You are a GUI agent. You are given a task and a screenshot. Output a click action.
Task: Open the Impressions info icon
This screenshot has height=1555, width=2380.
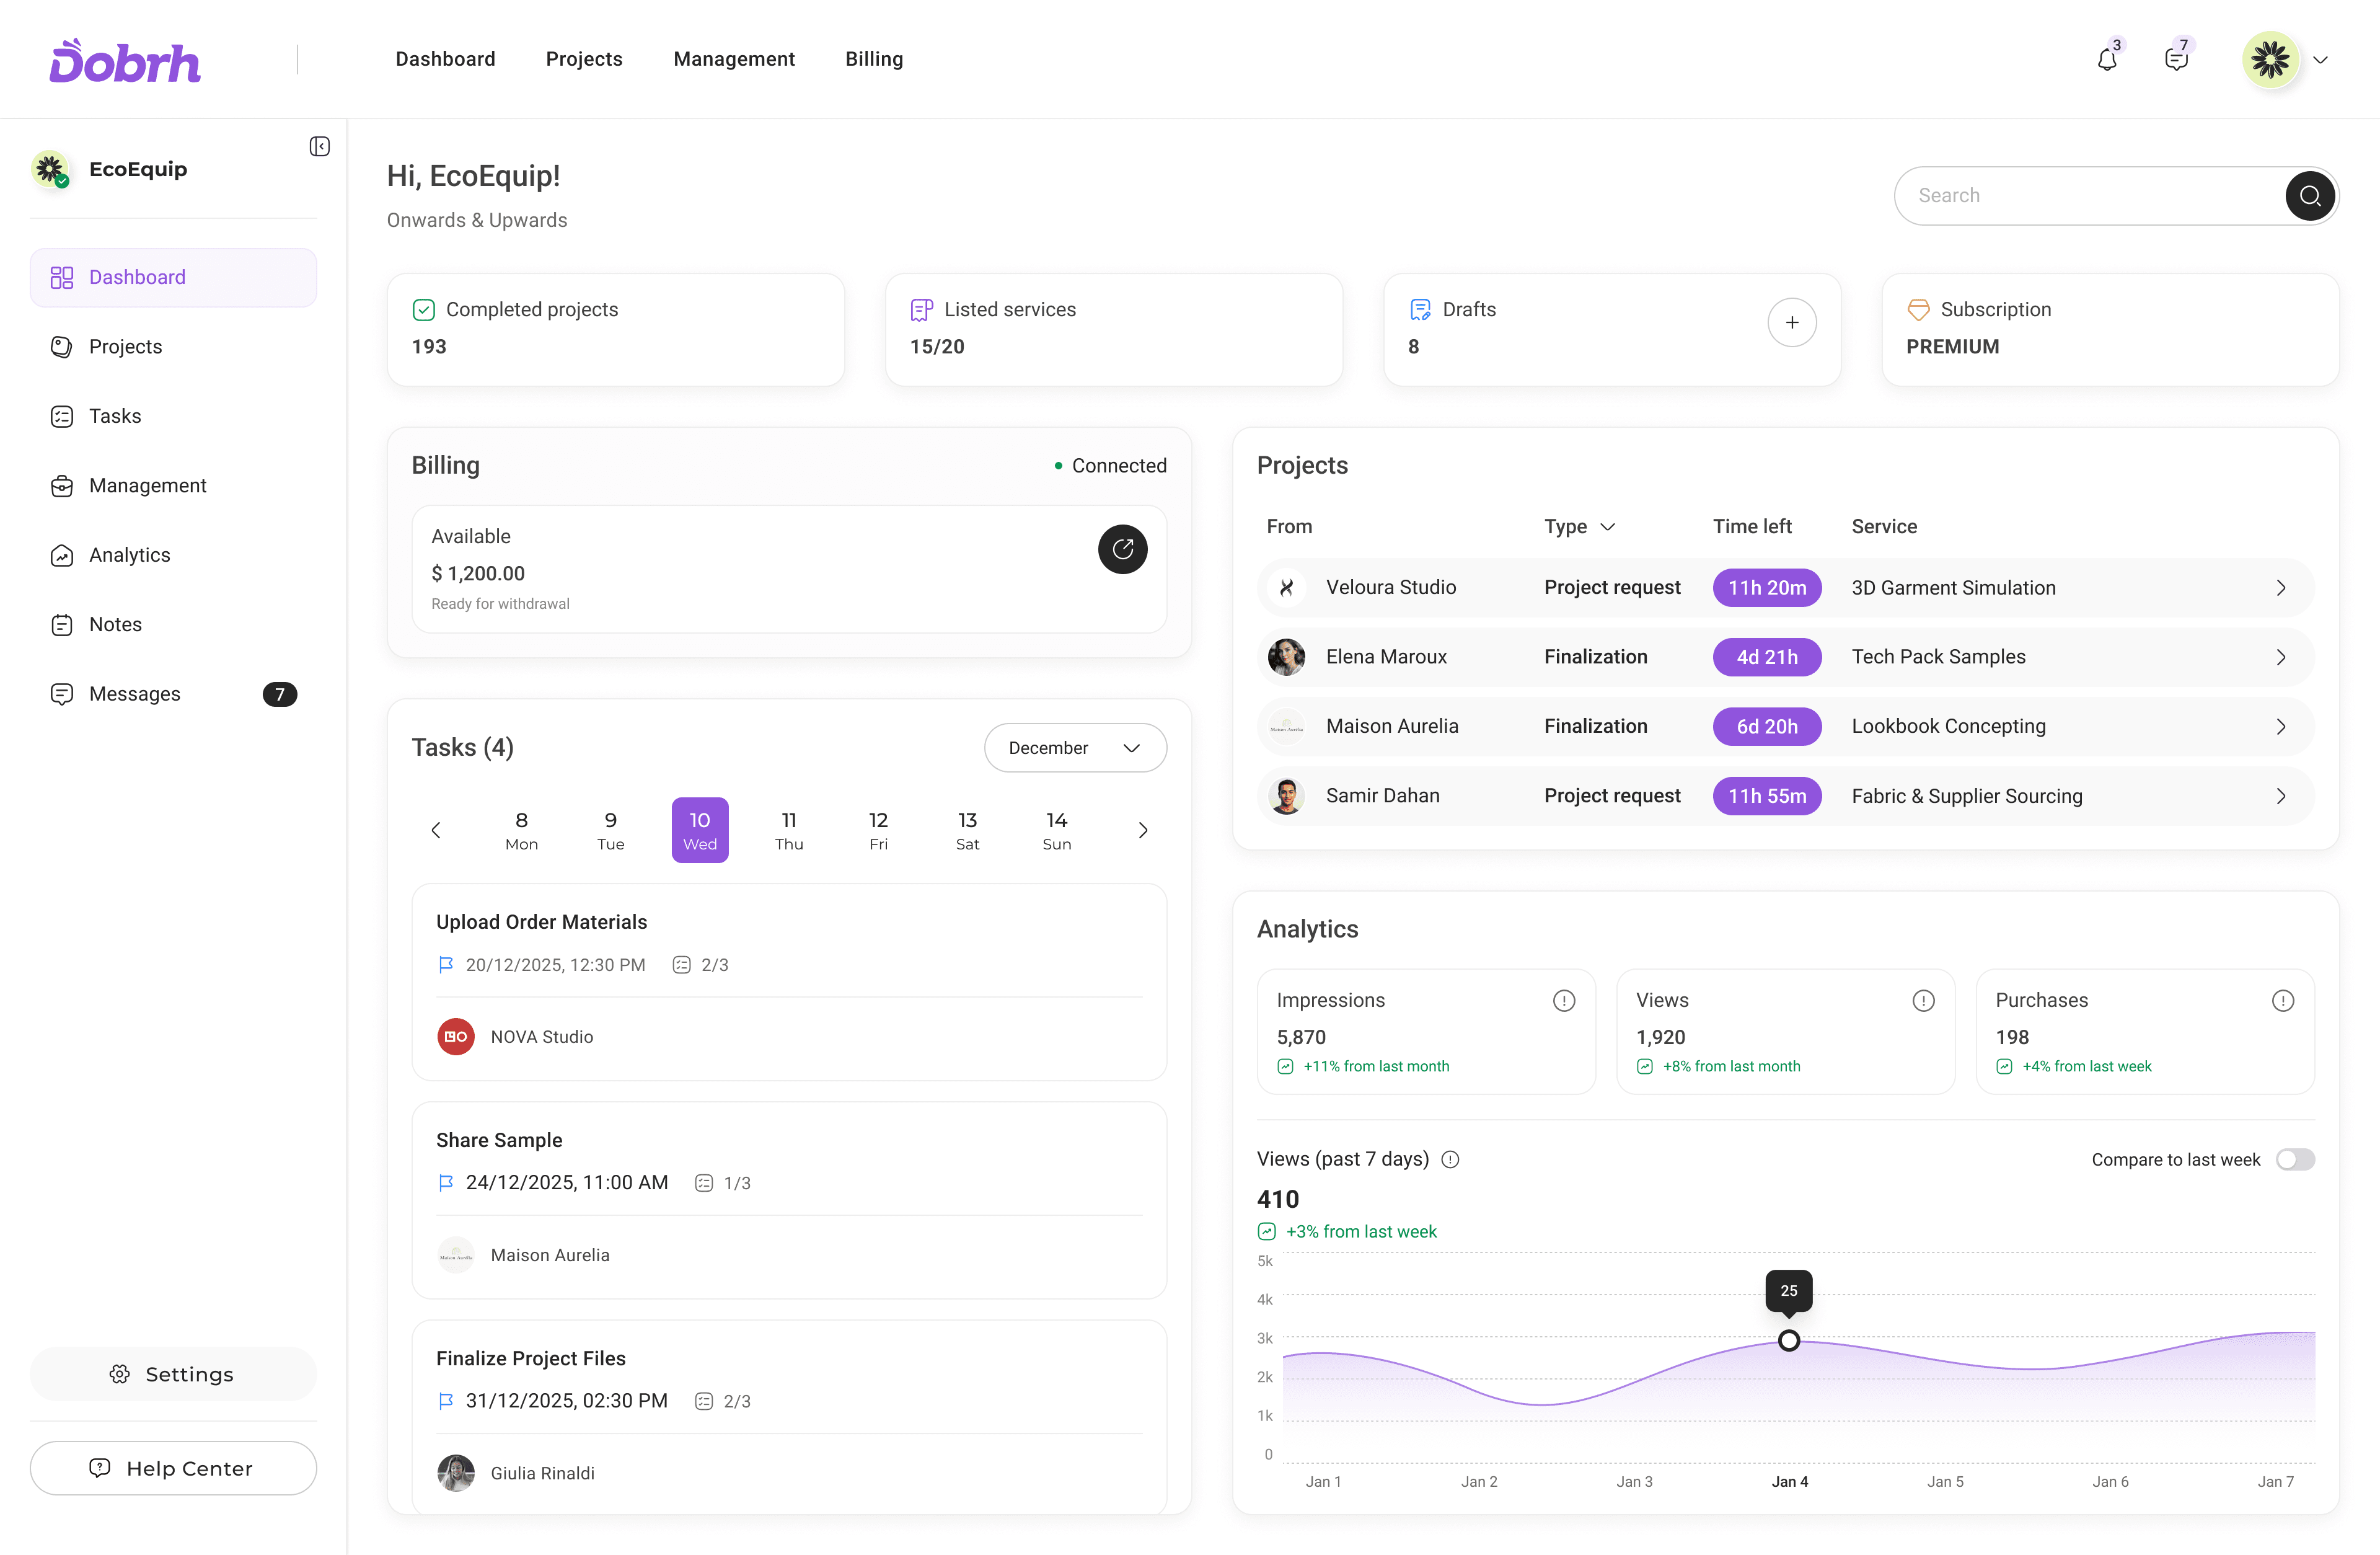click(x=1564, y=999)
